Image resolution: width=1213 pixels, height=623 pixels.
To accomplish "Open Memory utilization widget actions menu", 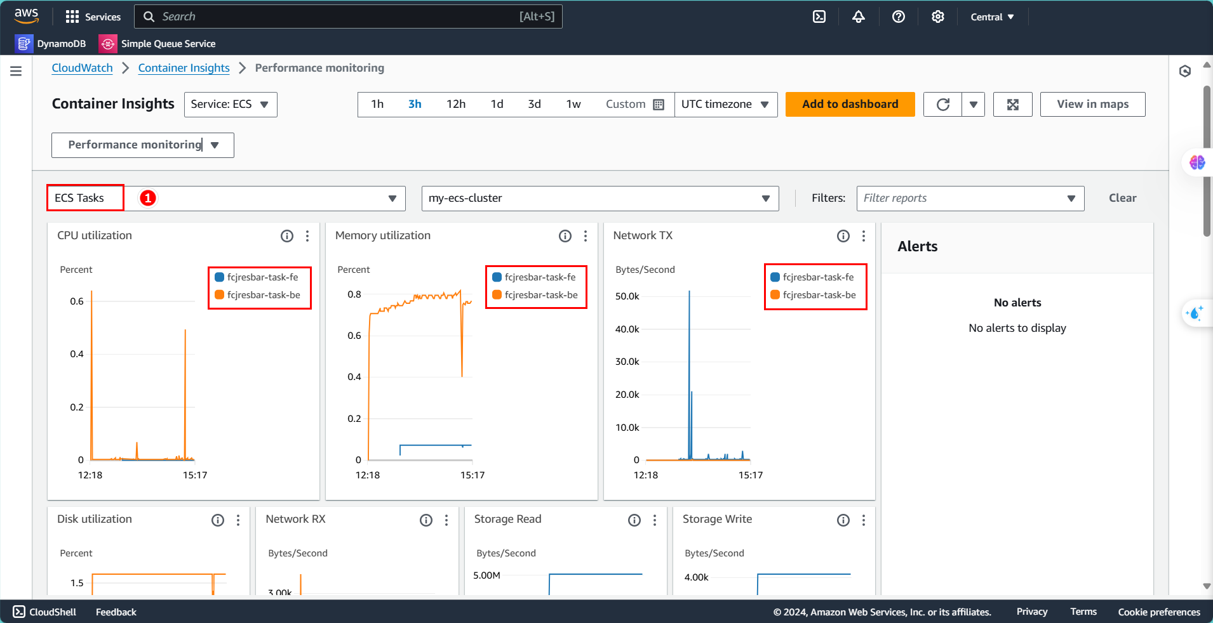I will point(586,236).
